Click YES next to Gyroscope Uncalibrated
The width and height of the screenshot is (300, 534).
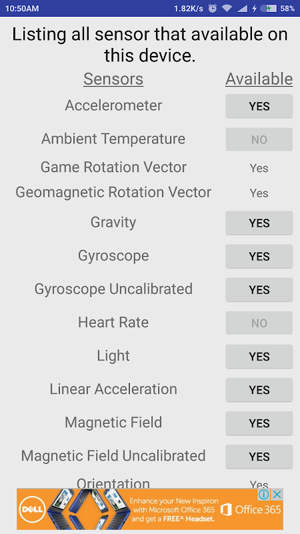259,290
